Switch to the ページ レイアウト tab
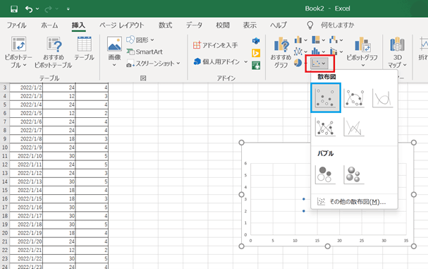 [121, 25]
